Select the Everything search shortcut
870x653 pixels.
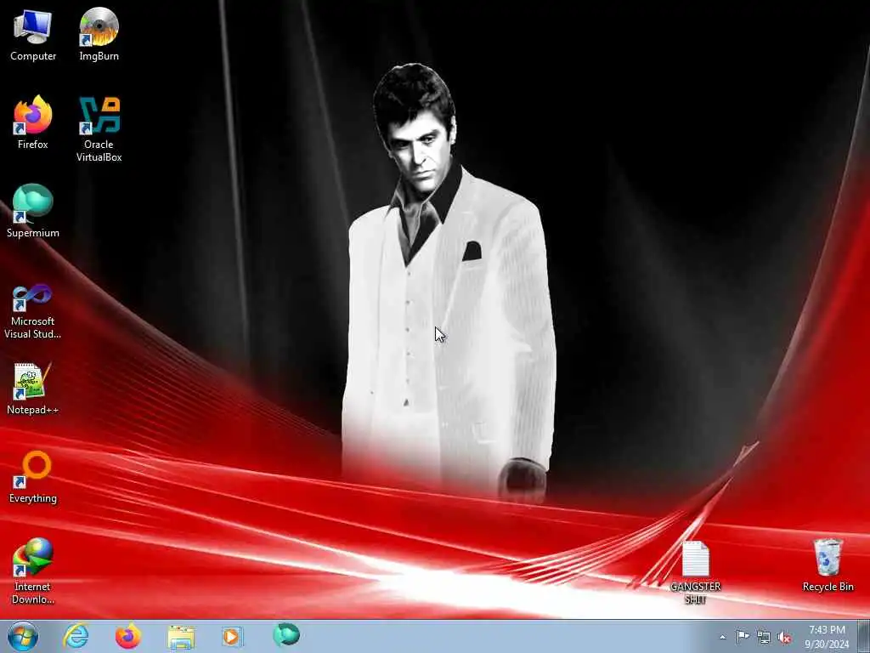tap(33, 476)
